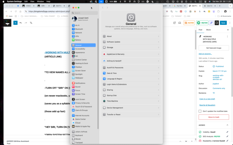The image size is (233, 145).
Task: Edit the Visibility pencil icon in AIOSEO
Action: point(227,132)
